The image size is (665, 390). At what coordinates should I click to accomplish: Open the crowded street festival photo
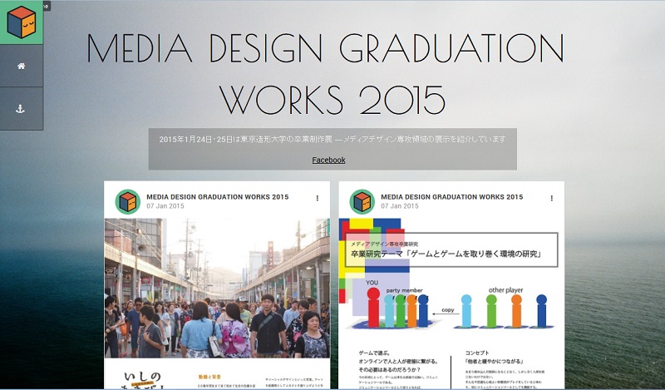(217, 288)
